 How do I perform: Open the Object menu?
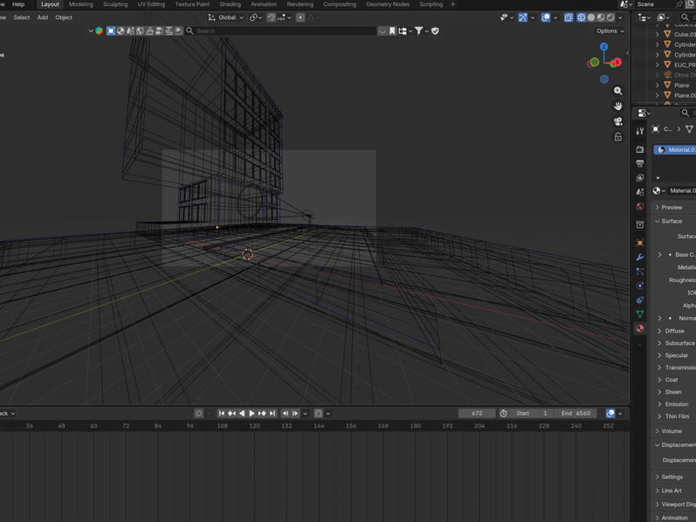[x=64, y=17]
